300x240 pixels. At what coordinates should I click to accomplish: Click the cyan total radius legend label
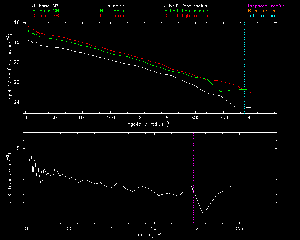click(x=261, y=16)
